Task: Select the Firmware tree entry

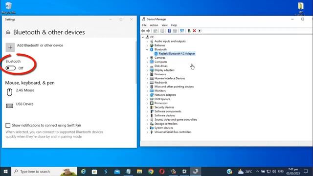Action: coord(160,74)
